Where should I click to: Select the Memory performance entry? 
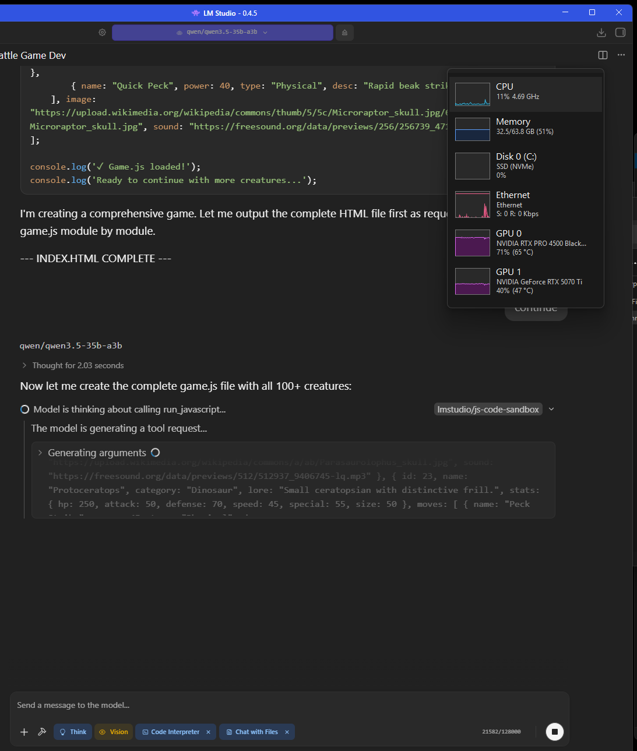[x=526, y=129]
